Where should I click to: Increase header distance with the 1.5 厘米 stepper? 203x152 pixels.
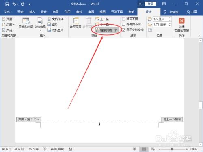(170, 18)
